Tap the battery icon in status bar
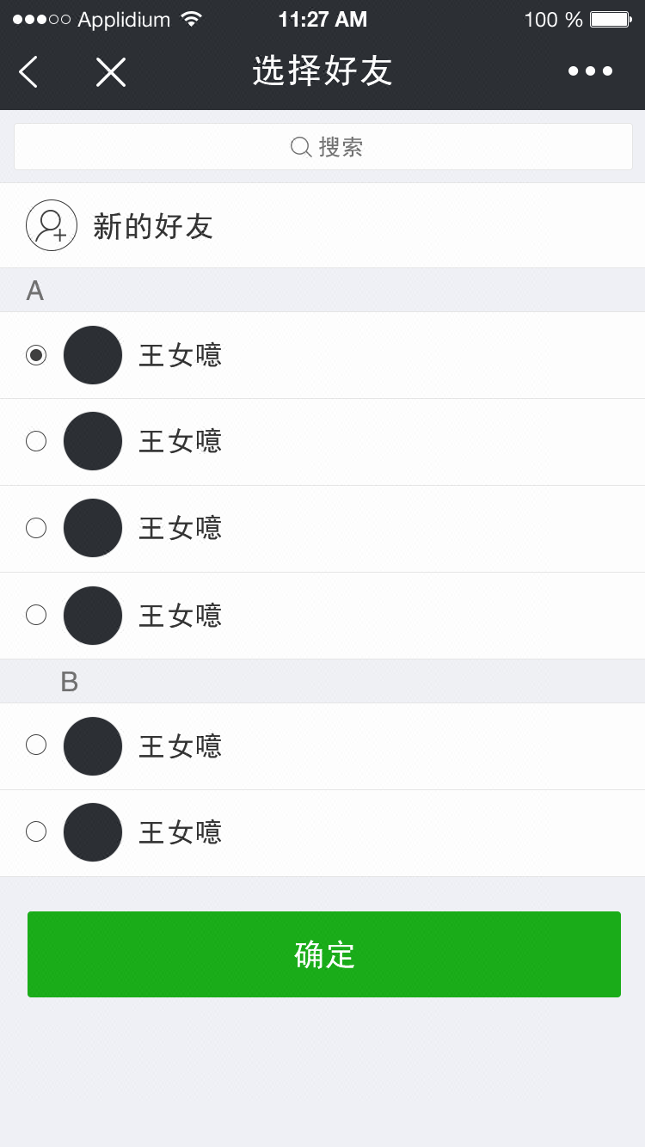 [x=611, y=20]
